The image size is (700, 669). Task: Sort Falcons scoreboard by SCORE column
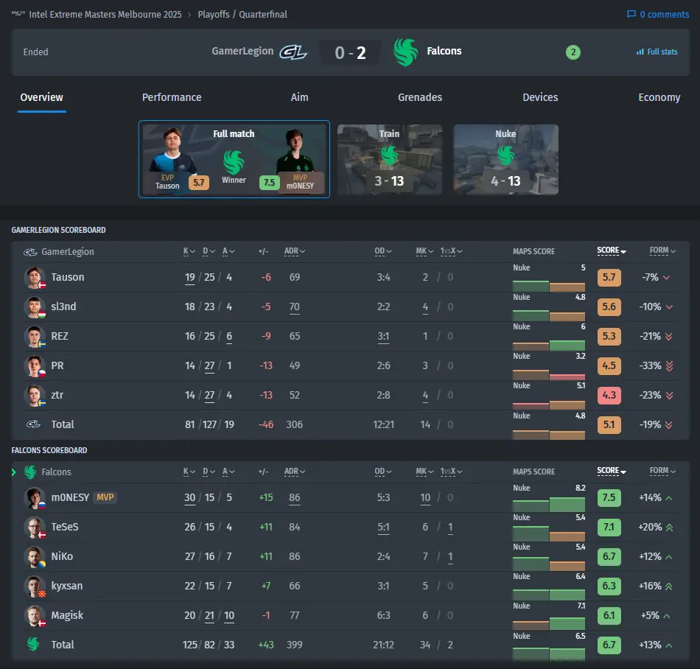[611, 471]
